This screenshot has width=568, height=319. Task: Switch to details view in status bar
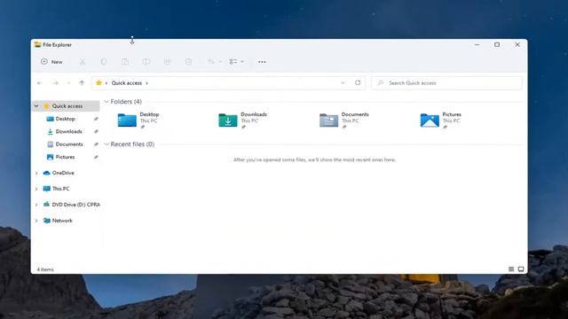tap(511, 269)
